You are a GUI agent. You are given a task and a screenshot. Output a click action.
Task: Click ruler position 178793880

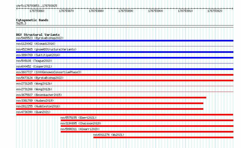coord(96,11)
